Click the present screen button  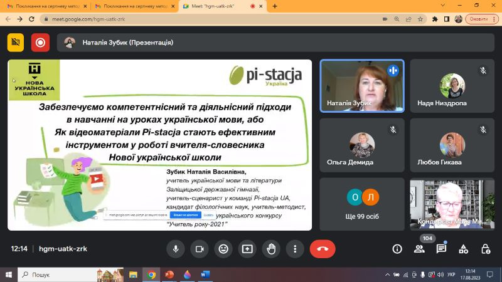(247, 249)
